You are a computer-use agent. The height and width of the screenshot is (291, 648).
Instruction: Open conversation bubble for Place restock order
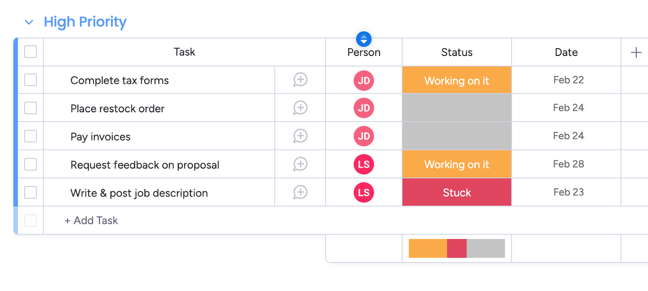(x=300, y=108)
